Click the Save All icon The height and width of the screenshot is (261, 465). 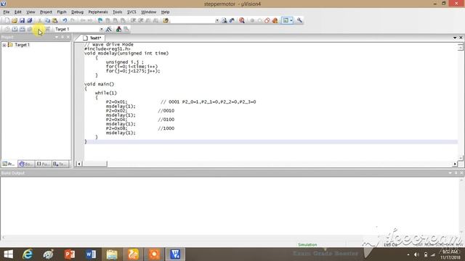pos(30,20)
